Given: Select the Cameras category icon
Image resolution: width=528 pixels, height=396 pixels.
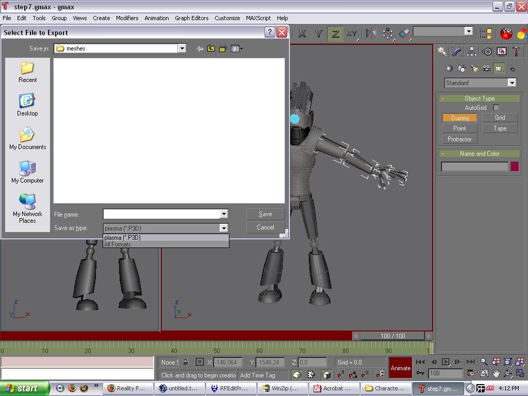Looking at the screenshot, I should [x=486, y=69].
